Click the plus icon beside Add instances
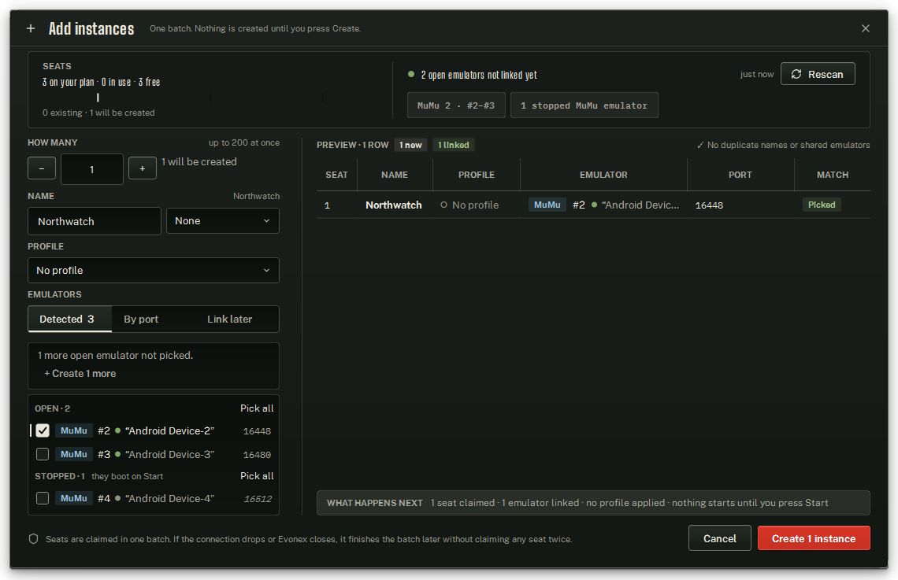Screen dimensions: 898x580 (x=31, y=28)
